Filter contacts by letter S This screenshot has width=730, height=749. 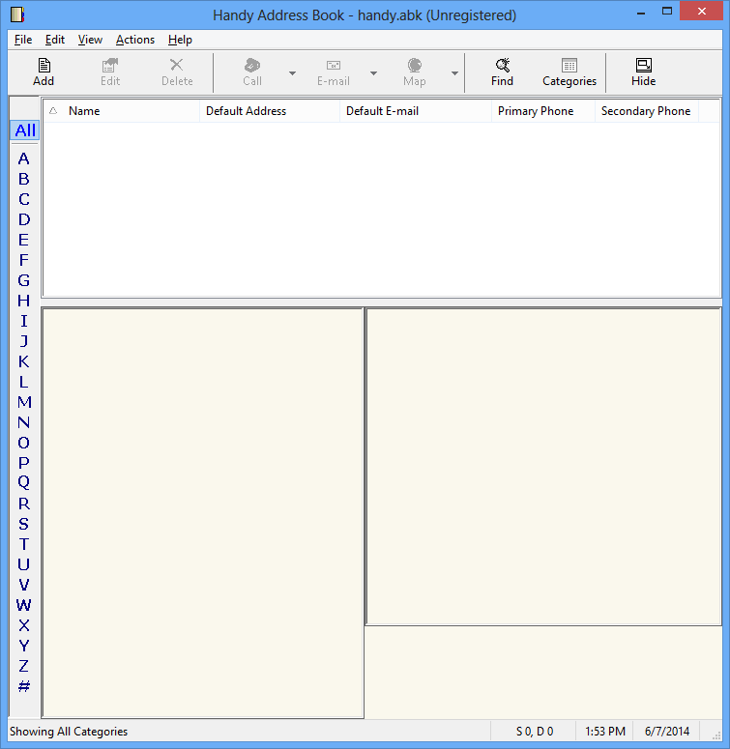pyautogui.click(x=24, y=524)
